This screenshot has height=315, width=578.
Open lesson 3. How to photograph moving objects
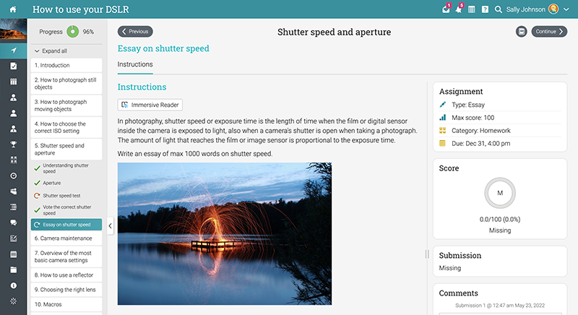tap(66, 105)
